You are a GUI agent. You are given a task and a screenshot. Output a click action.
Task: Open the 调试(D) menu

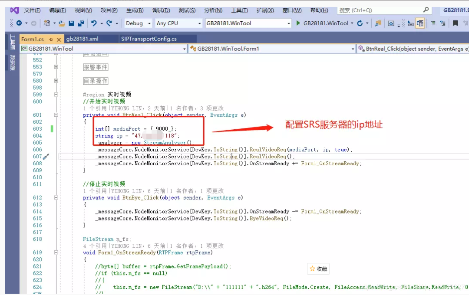pyautogui.click(x=161, y=10)
